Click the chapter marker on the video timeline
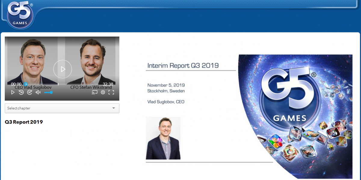Screen dimensions: 361x180 point(58,84)
